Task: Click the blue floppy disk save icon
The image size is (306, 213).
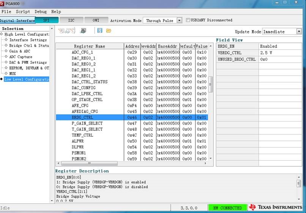Action: (100, 30)
